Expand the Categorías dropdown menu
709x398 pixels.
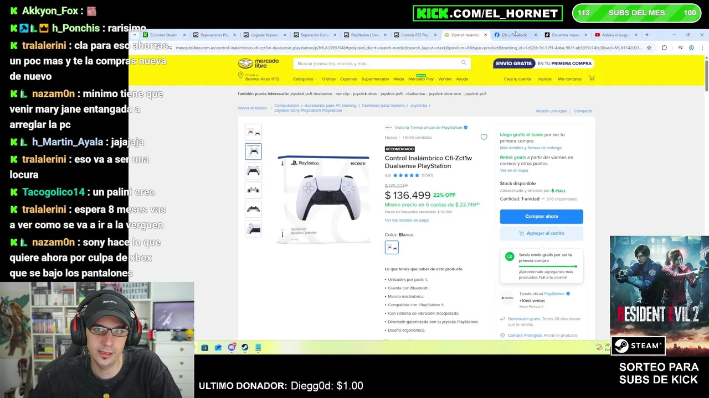point(305,79)
